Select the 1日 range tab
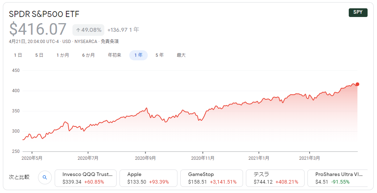Viewport: 377px width, 193px height. pyautogui.click(x=18, y=55)
